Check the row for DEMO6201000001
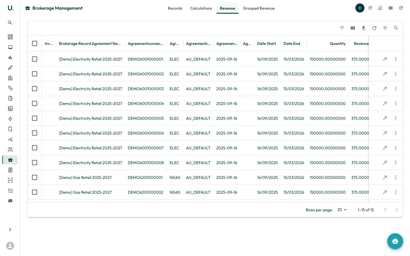The image size is (410, 256). (x=35, y=177)
